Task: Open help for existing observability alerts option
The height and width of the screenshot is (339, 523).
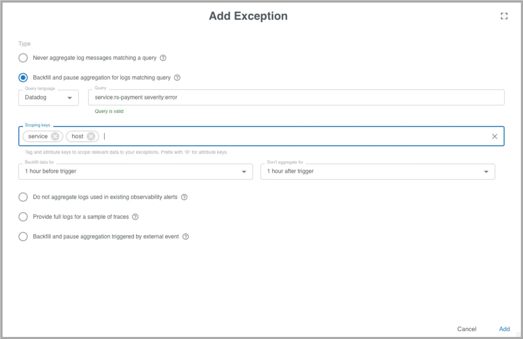Action: coord(184,197)
